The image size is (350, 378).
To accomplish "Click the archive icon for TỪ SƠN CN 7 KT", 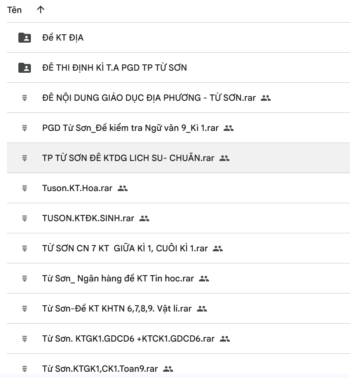I will coord(25,248).
